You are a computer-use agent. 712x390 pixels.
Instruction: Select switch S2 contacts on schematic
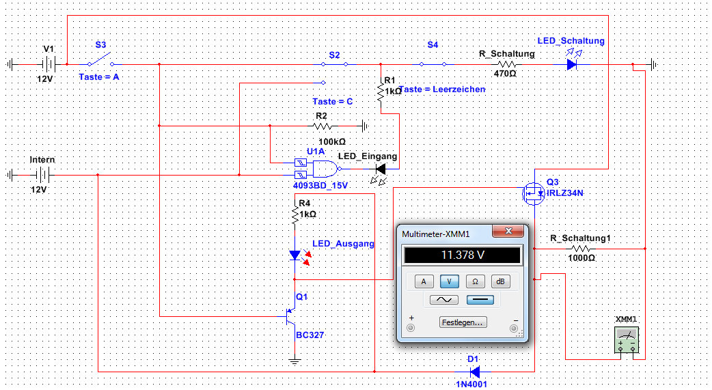pyautogui.click(x=334, y=64)
